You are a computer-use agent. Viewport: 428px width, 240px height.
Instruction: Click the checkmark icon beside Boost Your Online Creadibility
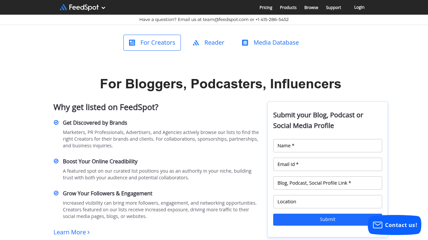pos(56,161)
